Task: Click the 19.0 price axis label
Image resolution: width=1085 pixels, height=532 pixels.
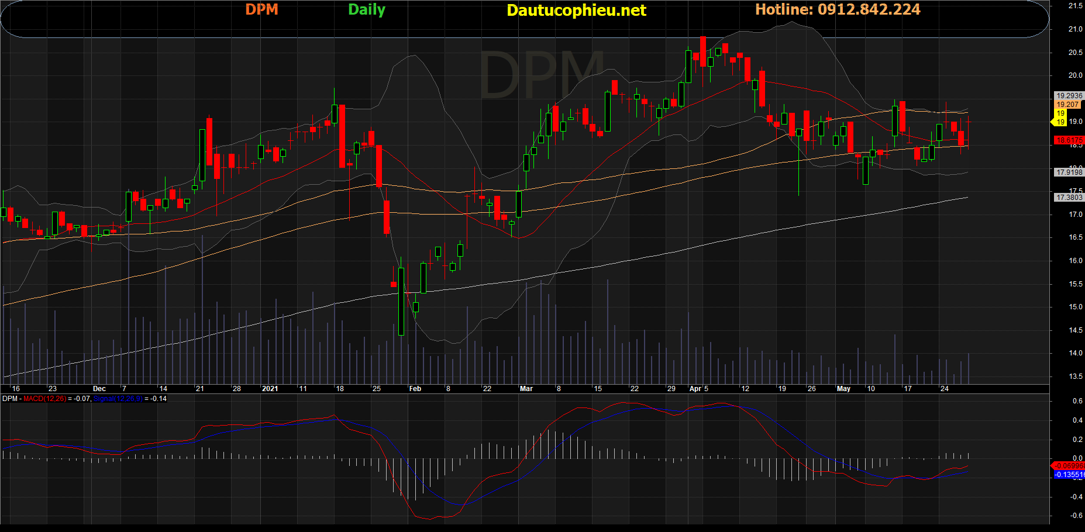Action: pyautogui.click(x=1076, y=122)
